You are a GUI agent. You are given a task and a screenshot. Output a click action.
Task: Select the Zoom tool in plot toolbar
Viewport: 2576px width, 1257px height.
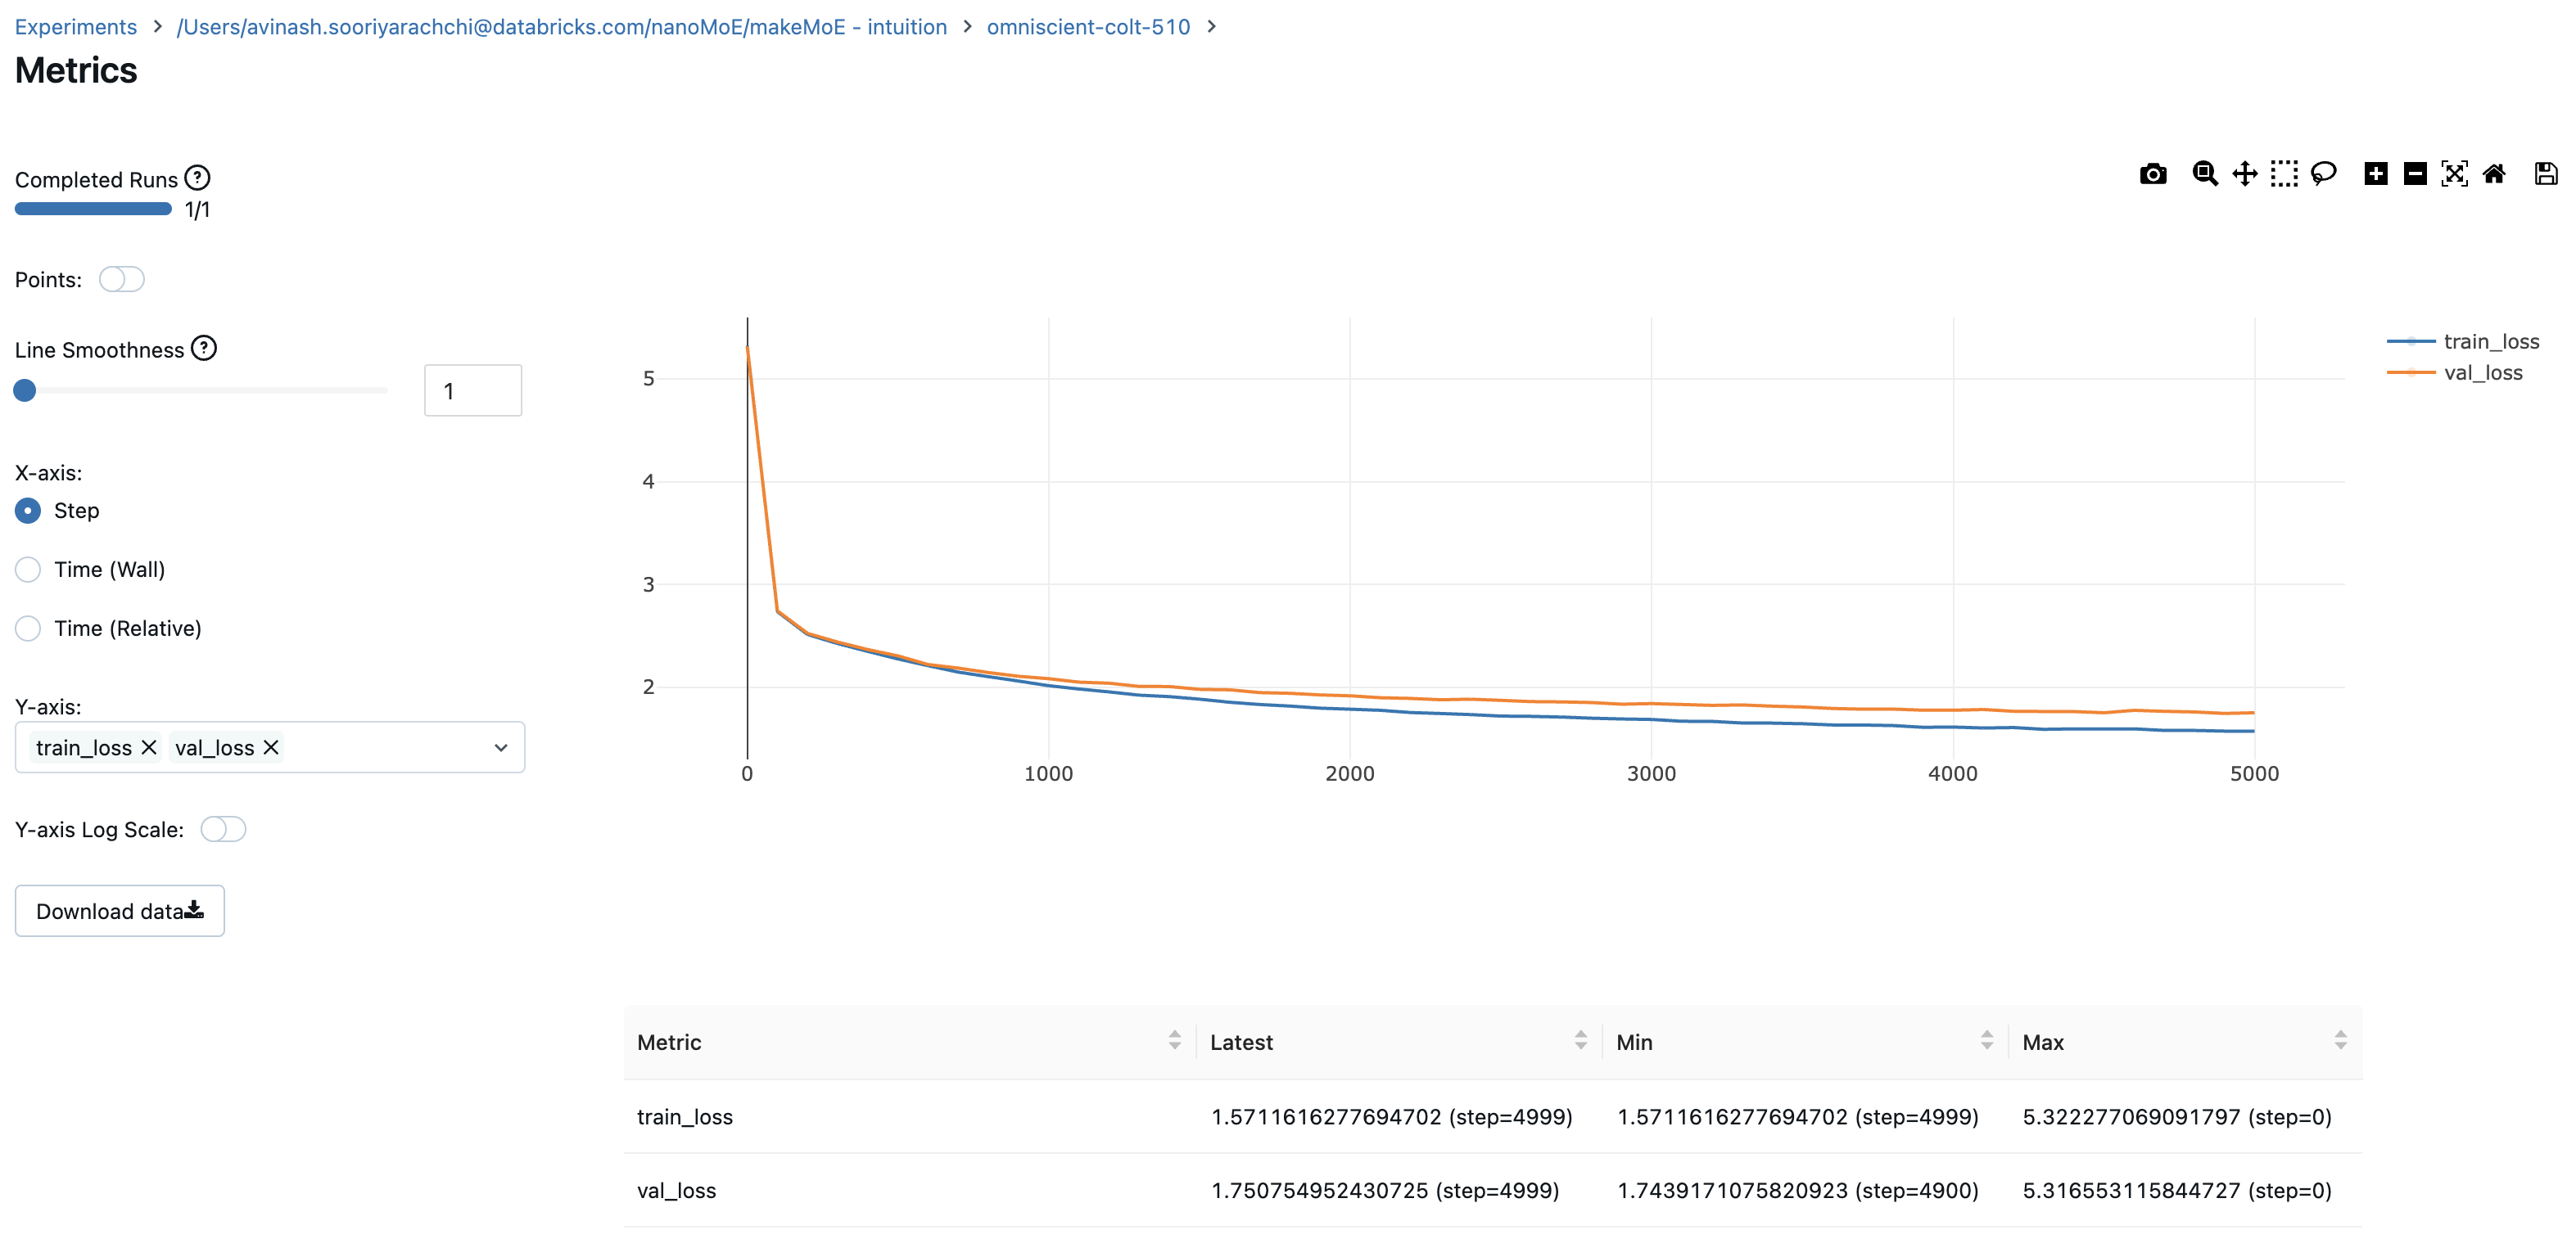(x=2204, y=173)
